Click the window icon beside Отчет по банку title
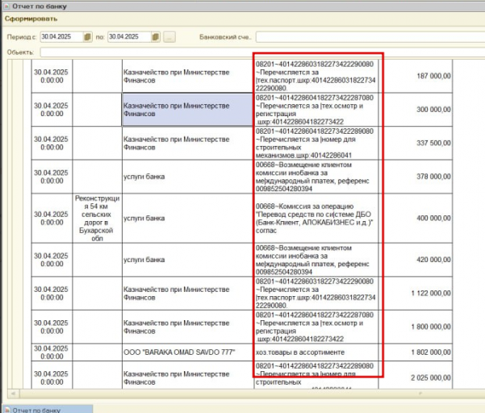Screen dimensions: 485x413 [7, 6]
